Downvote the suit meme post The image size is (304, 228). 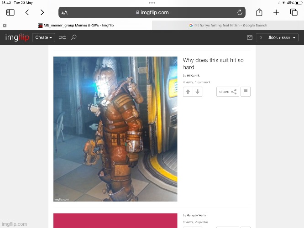tap(197, 92)
